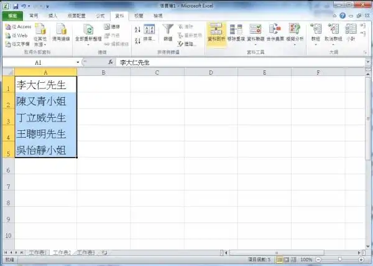Click the Sort (排序) dialog icon
Viewport: 373px width, 266px height.
click(150, 31)
